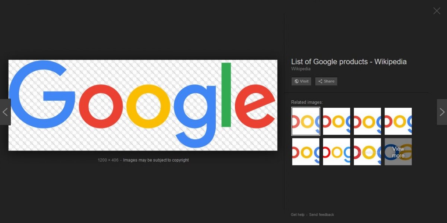Image resolution: width=447 pixels, height=223 pixels.
Task: Open the Share options
Action: click(x=326, y=81)
